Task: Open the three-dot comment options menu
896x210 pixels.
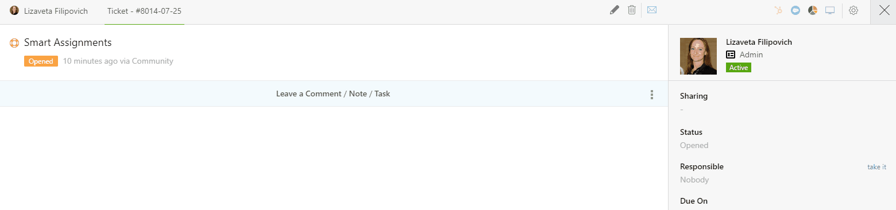Action: point(651,95)
